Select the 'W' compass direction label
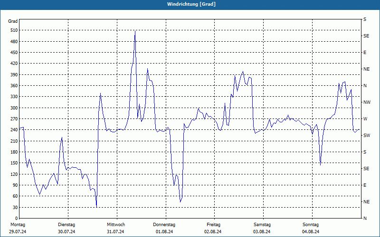This screenshot has height=237, width=380. (x=365, y=119)
